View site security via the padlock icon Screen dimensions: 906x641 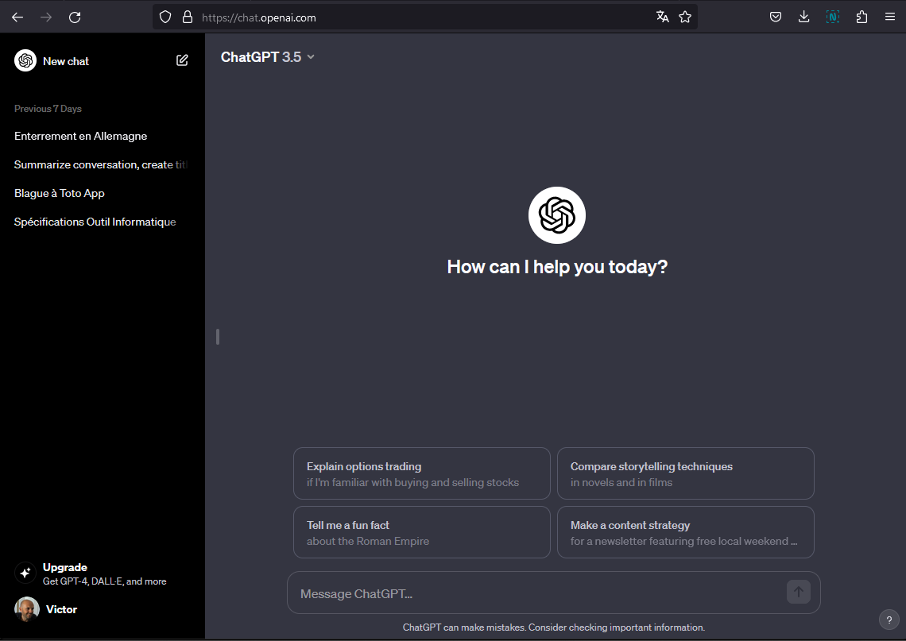click(x=188, y=17)
